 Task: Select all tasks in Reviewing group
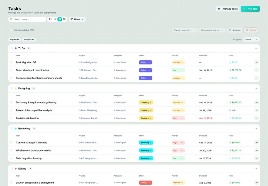tap(12, 128)
